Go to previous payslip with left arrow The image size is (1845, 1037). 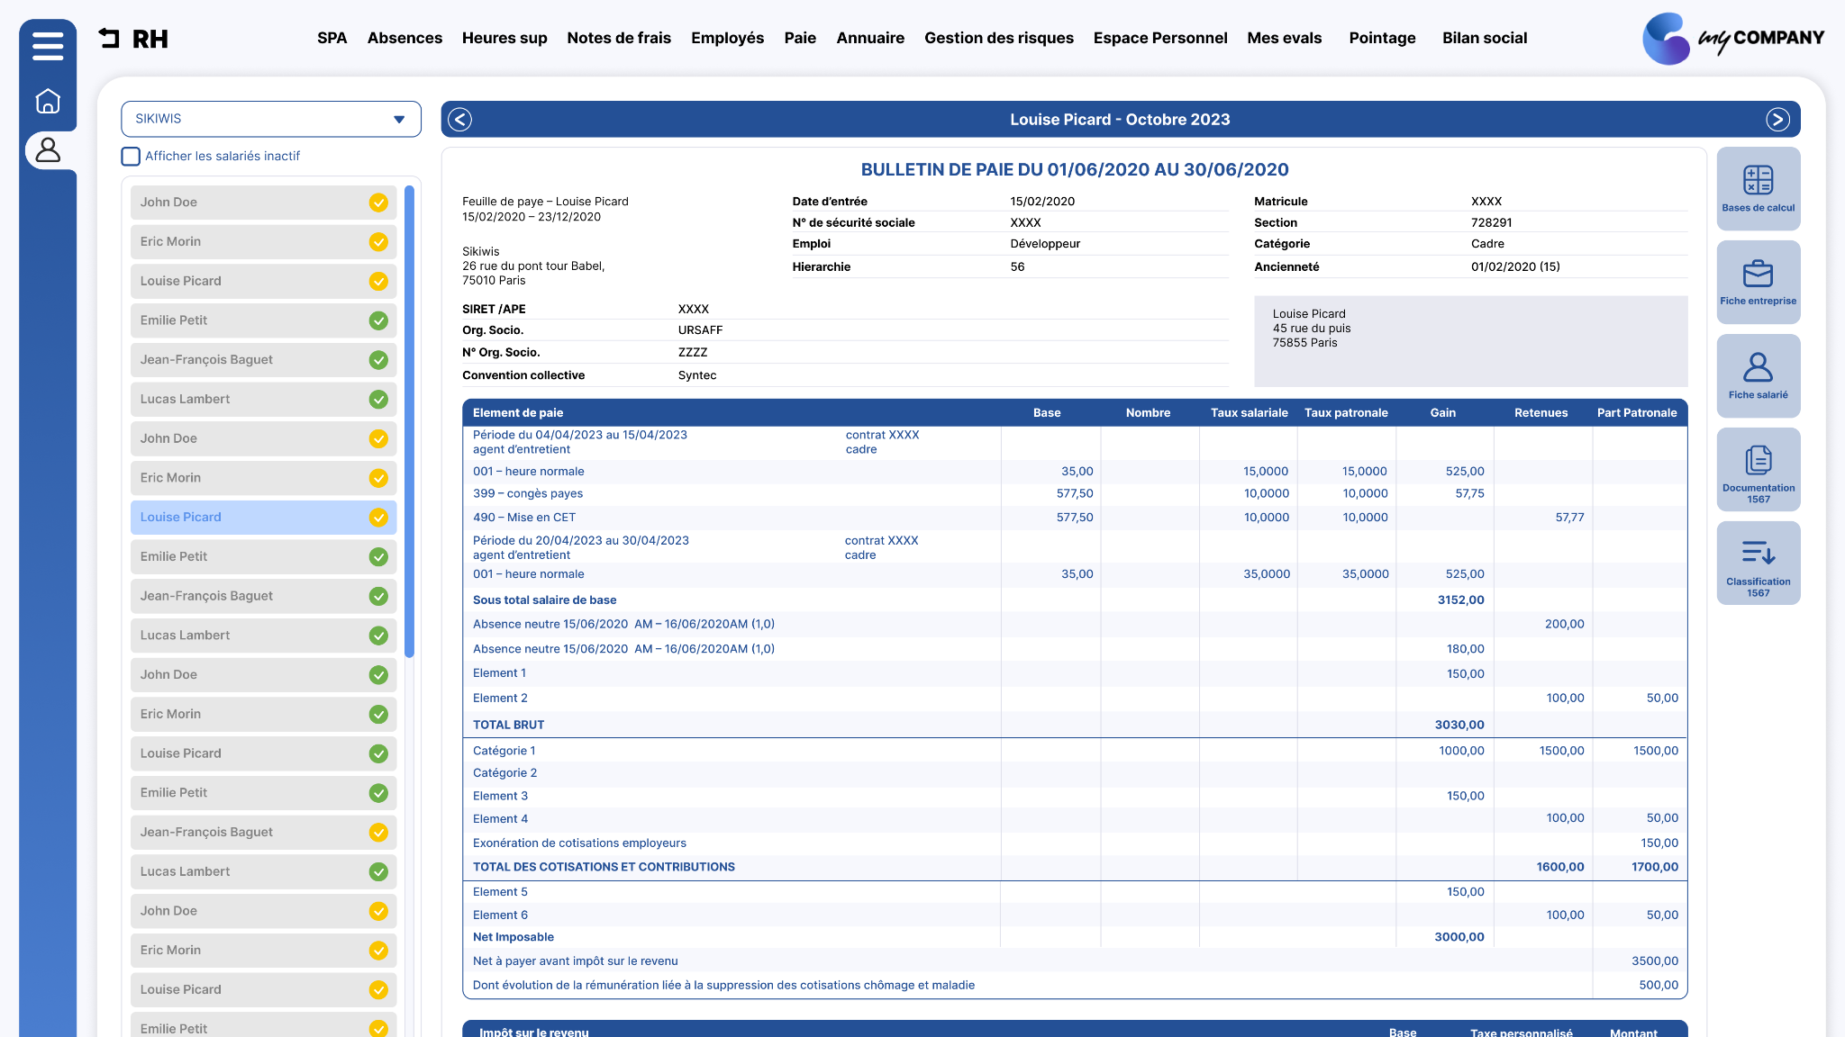pos(460,120)
